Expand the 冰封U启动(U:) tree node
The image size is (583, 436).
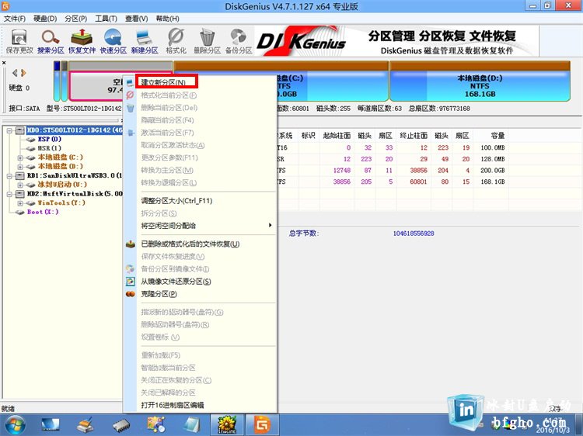pos(20,185)
